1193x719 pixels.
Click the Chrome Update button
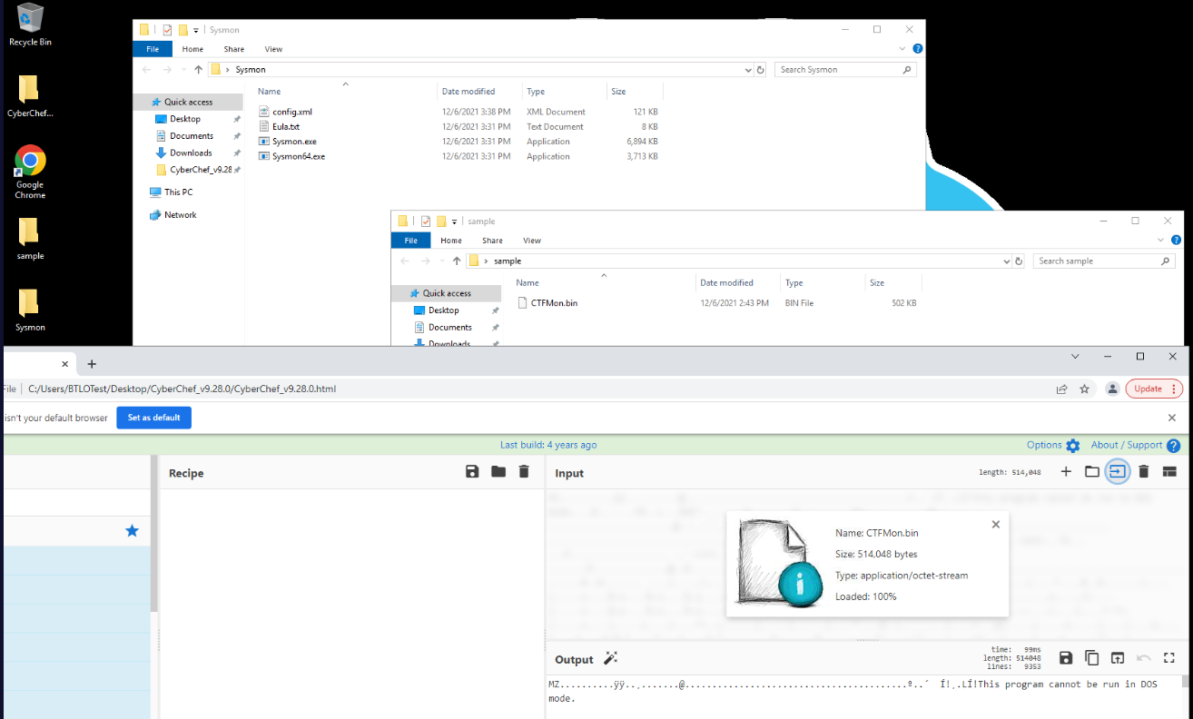(x=1154, y=389)
